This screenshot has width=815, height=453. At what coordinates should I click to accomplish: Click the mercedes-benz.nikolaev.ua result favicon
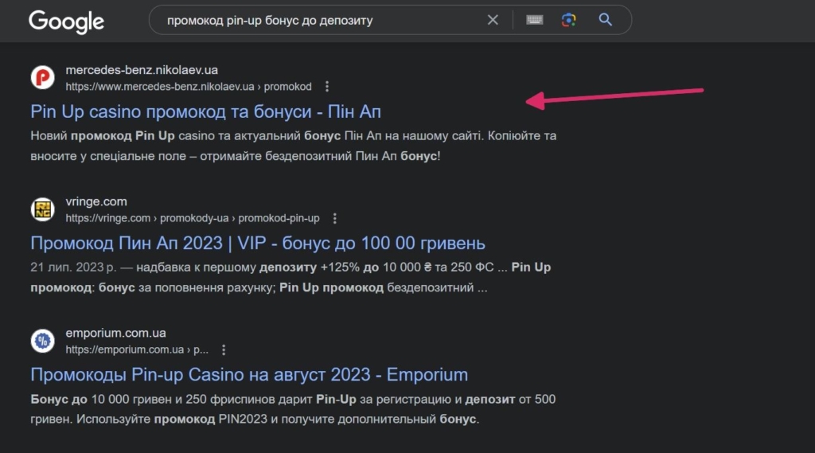pos(42,78)
